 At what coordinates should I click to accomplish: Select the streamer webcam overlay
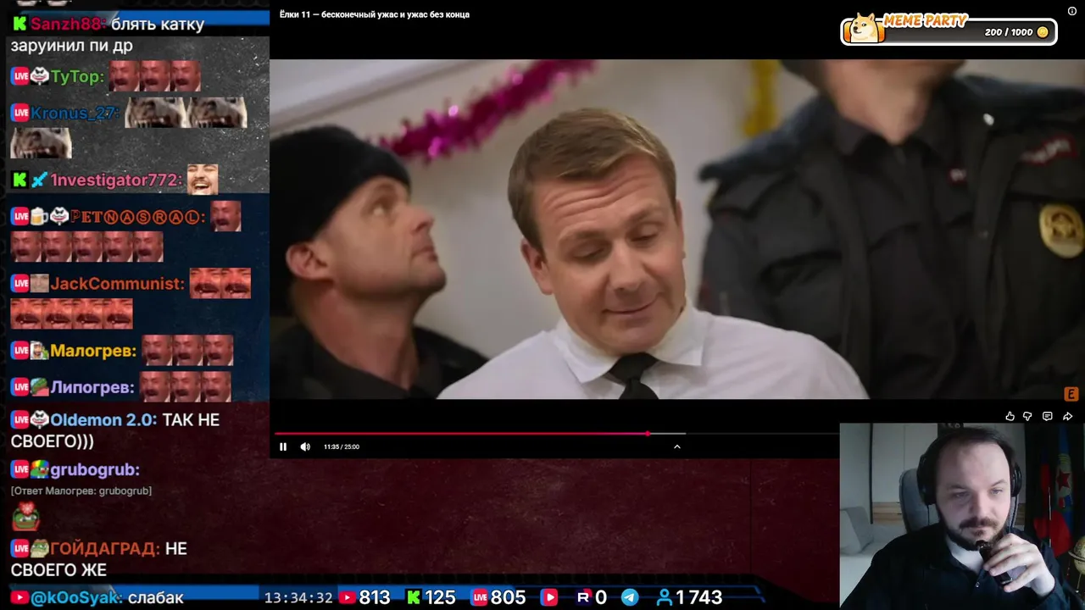click(x=962, y=516)
